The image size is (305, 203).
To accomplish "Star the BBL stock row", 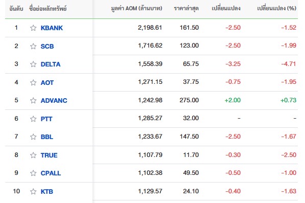I will point(33,137).
